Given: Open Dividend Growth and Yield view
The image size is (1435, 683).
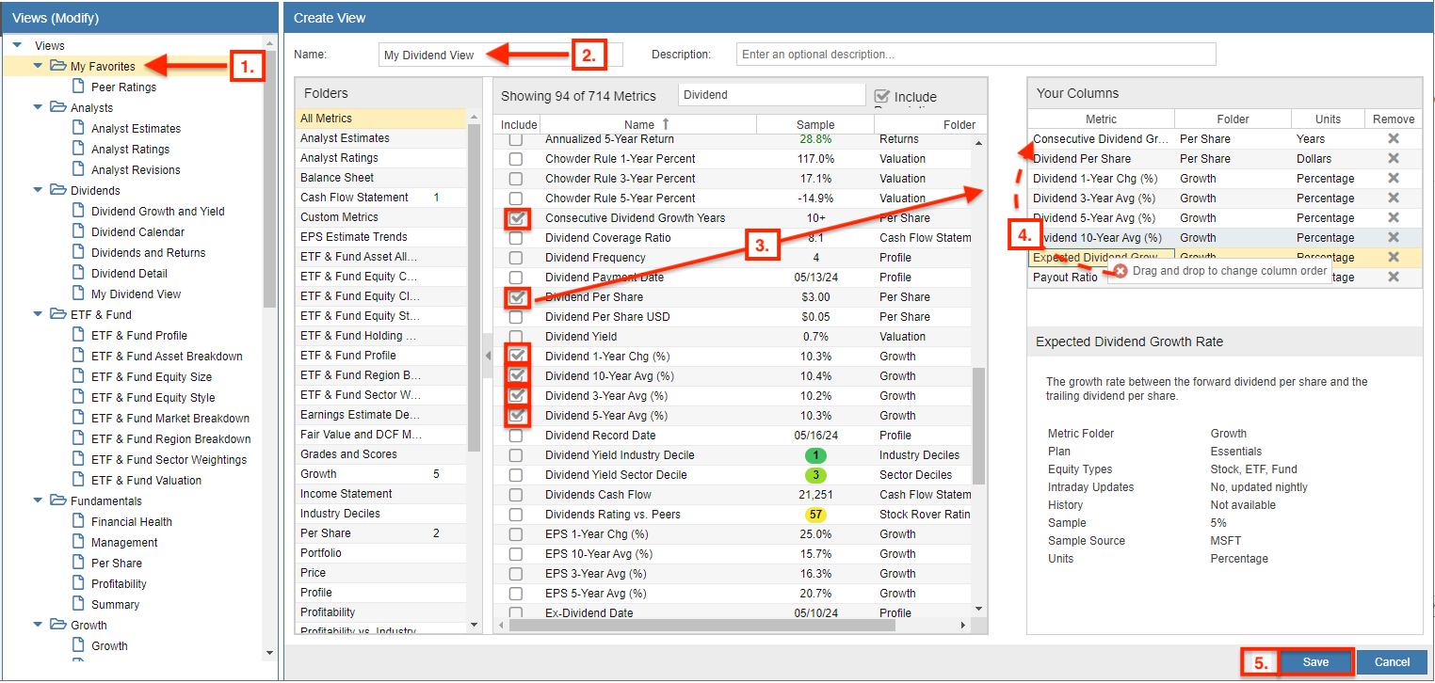Looking at the screenshot, I should (158, 211).
